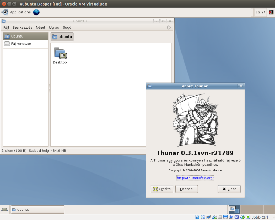
Task: Click the VirtualBox network status icon
Action: click(209, 217)
